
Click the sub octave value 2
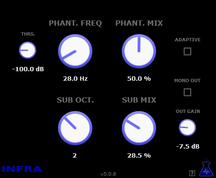pyautogui.click(x=75, y=156)
